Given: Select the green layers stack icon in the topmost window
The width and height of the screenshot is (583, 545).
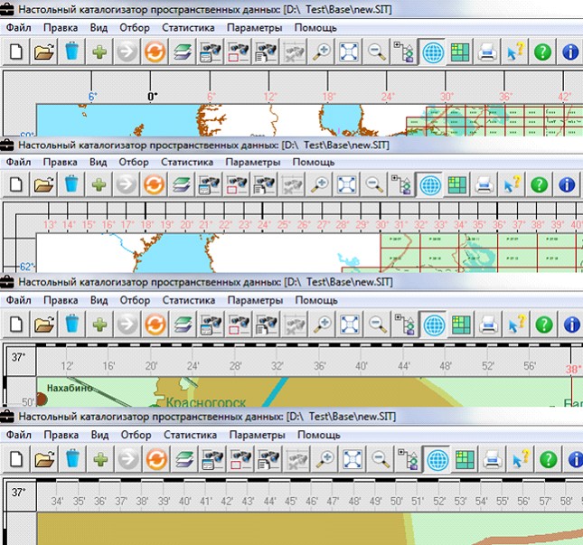Looking at the screenshot, I should point(183,52).
